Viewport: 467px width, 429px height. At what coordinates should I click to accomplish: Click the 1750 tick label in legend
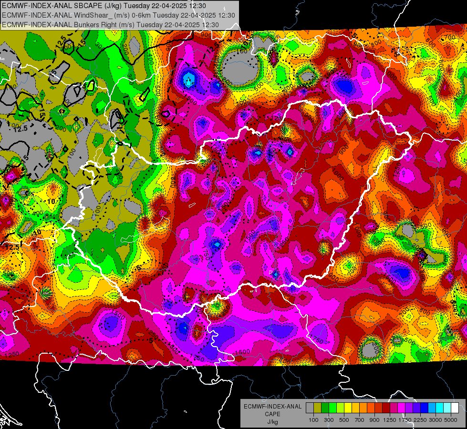tap(405, 420)
